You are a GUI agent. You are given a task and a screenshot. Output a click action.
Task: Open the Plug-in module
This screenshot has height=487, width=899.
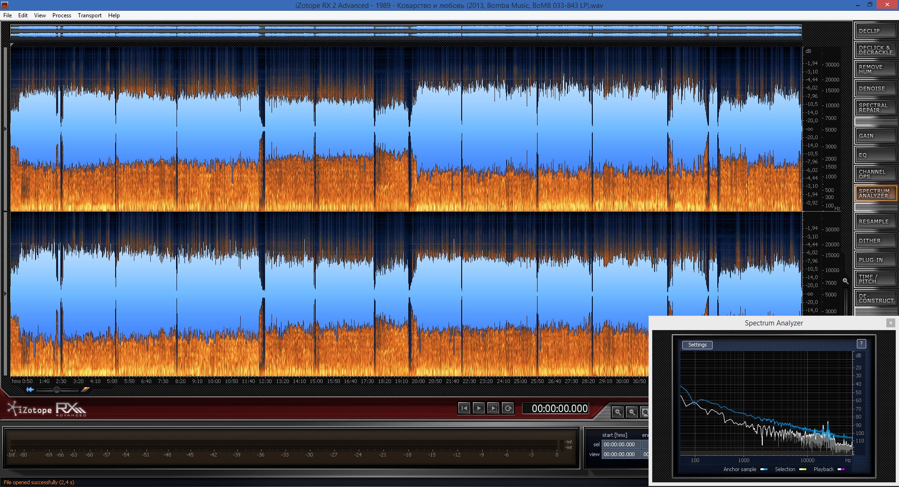tap(875, 260)
